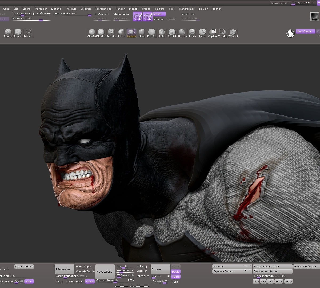Image resolution: width=320 pixels, height=288 pixels.
Task: Click Espejo y Soldar button
Action: (232, 271)
